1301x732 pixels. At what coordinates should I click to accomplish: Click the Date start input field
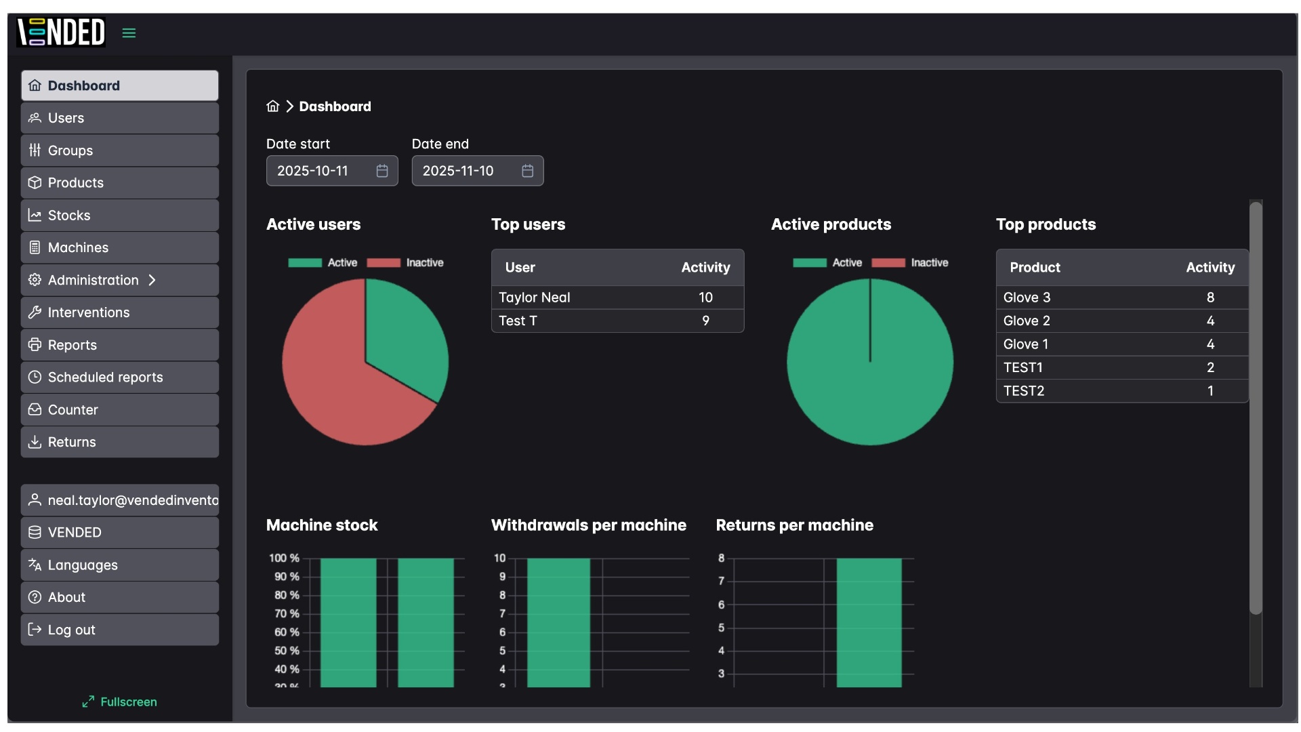click(332, 171)
